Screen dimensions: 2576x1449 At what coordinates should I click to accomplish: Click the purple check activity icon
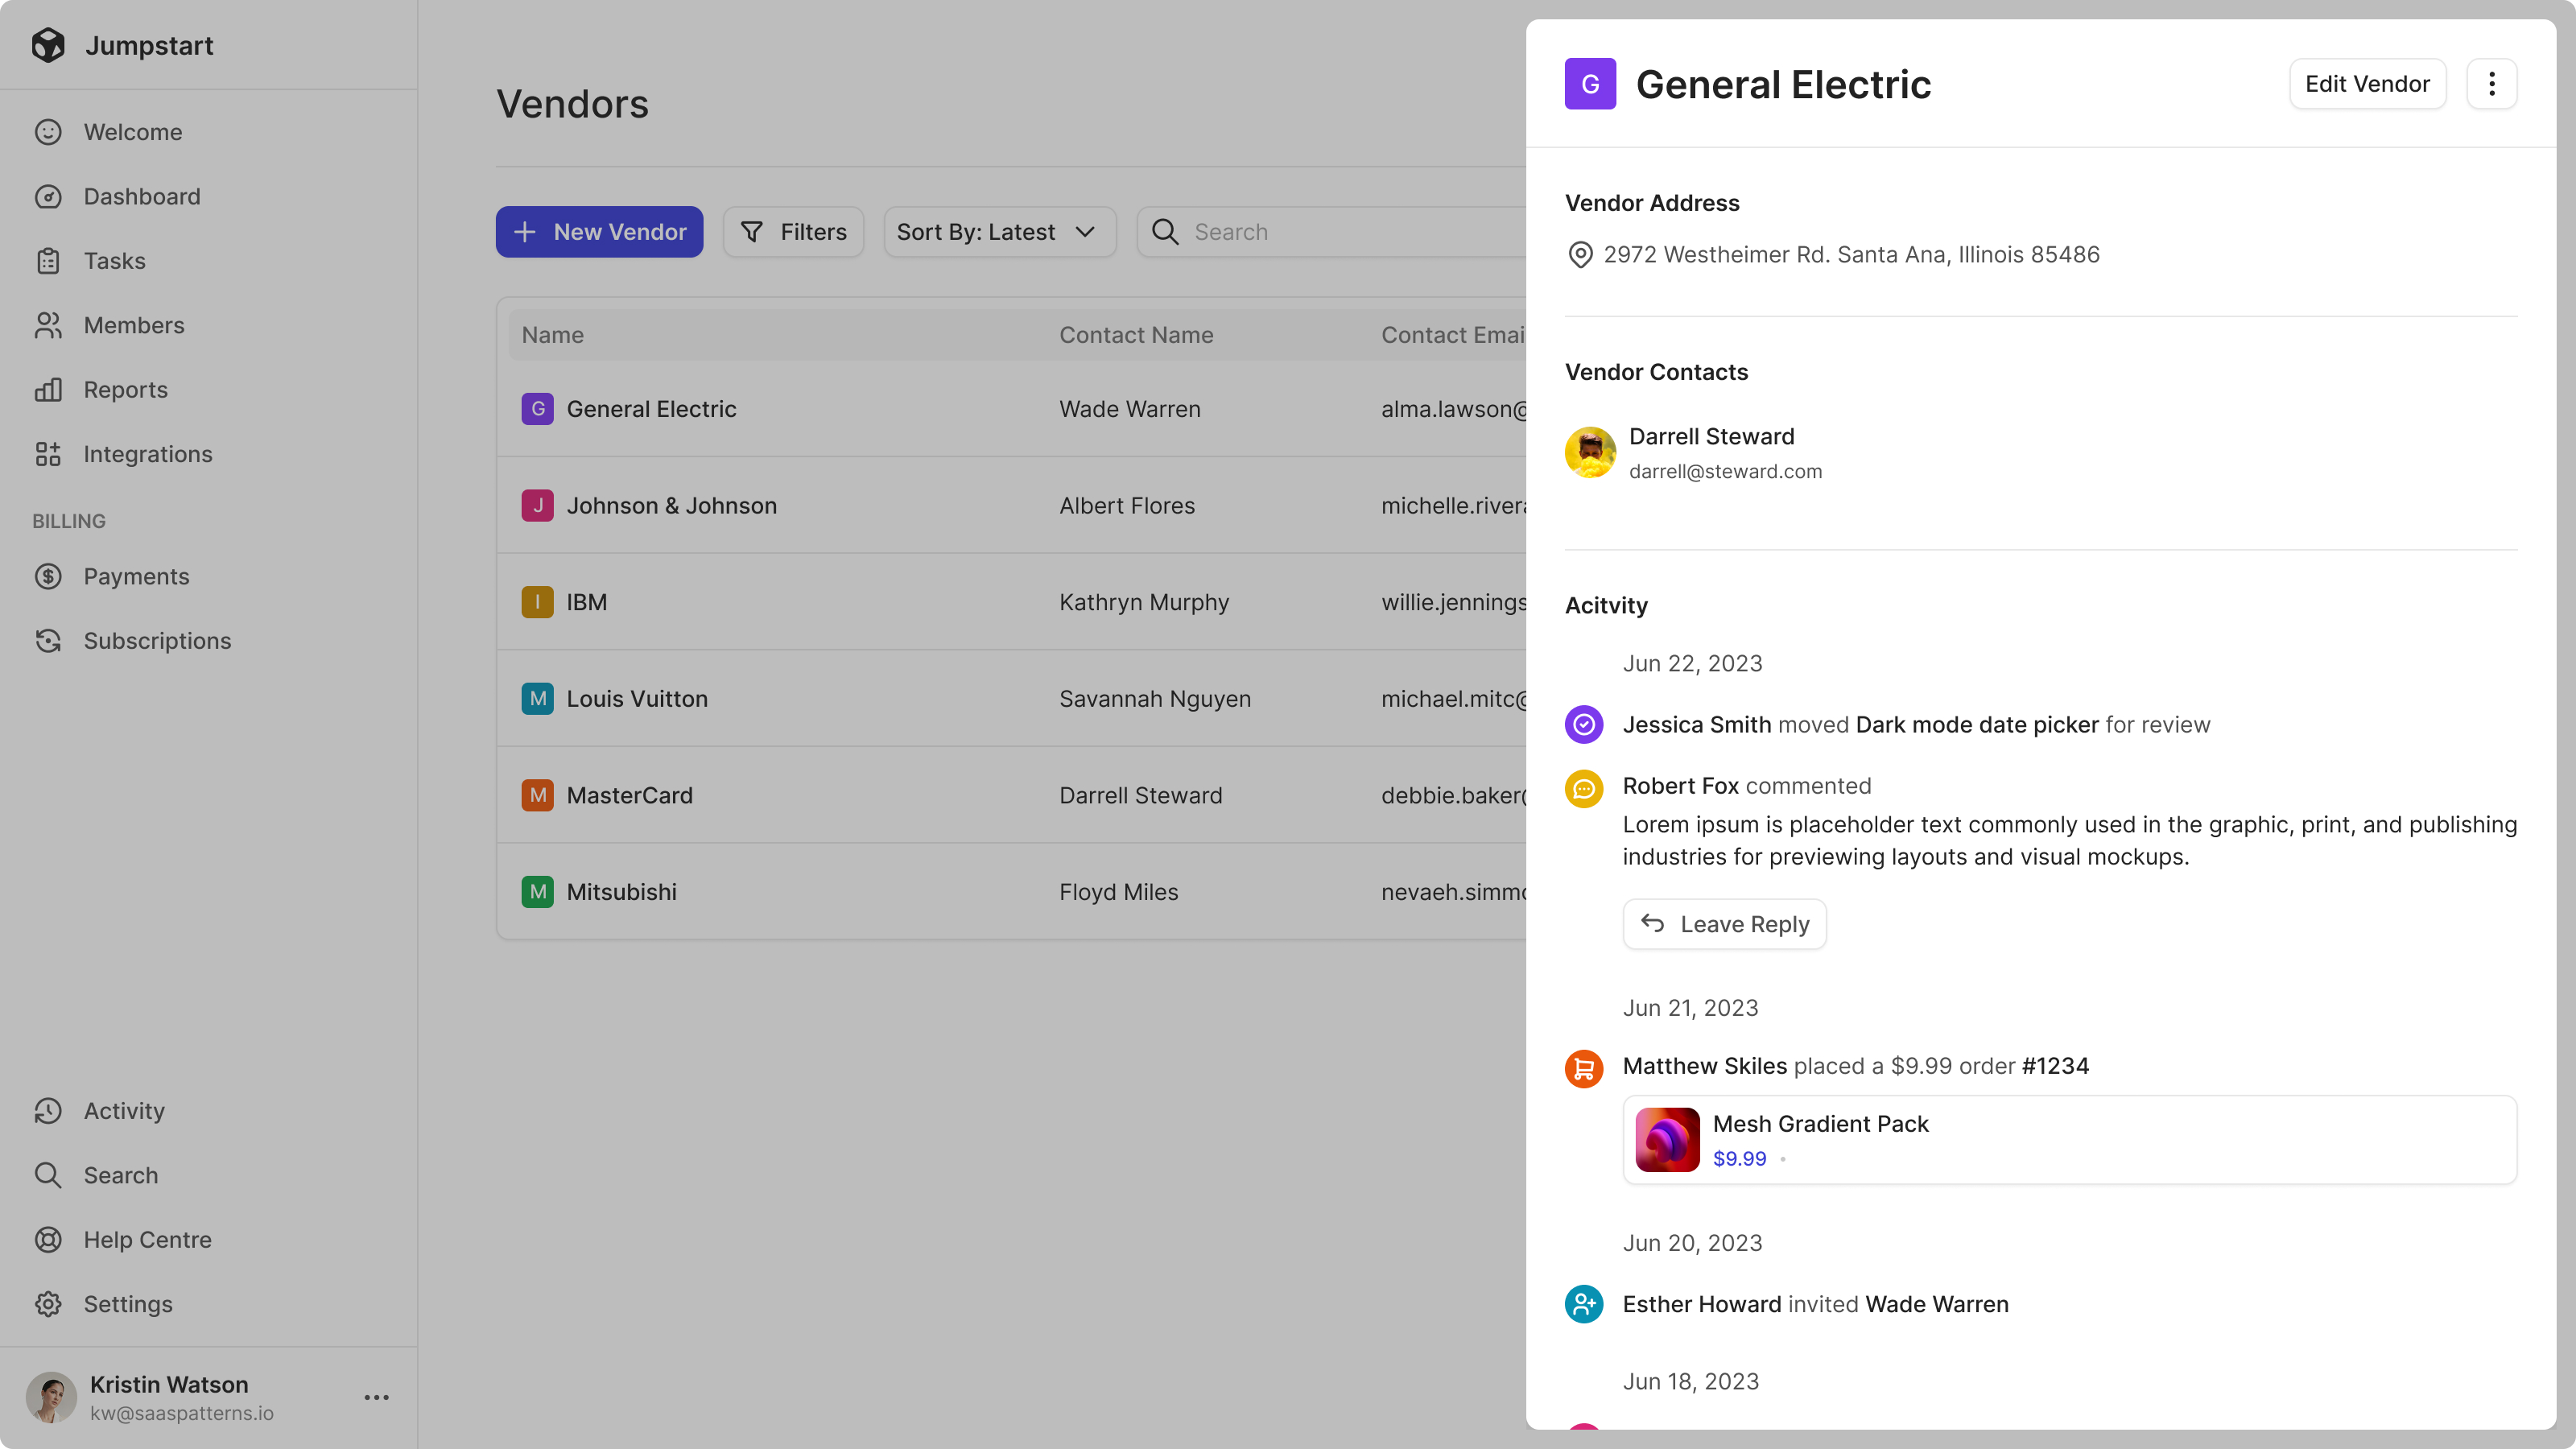(x=1584, y=724)
